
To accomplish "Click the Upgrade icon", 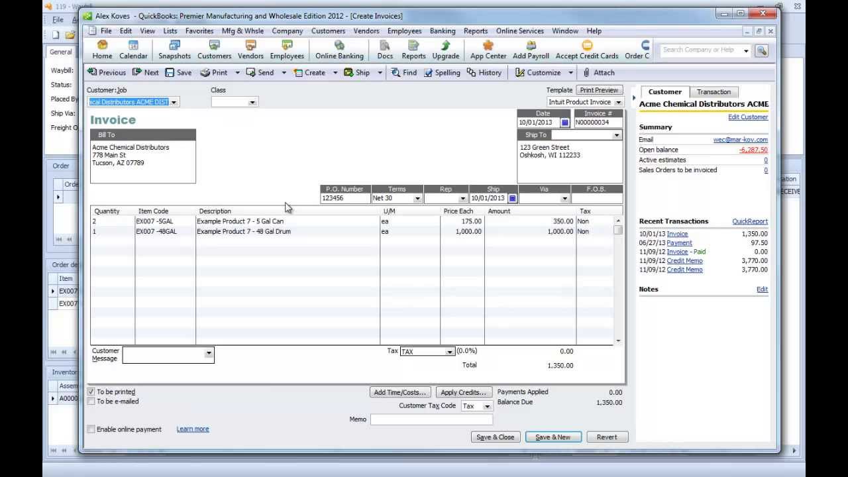I will [446, 50].
